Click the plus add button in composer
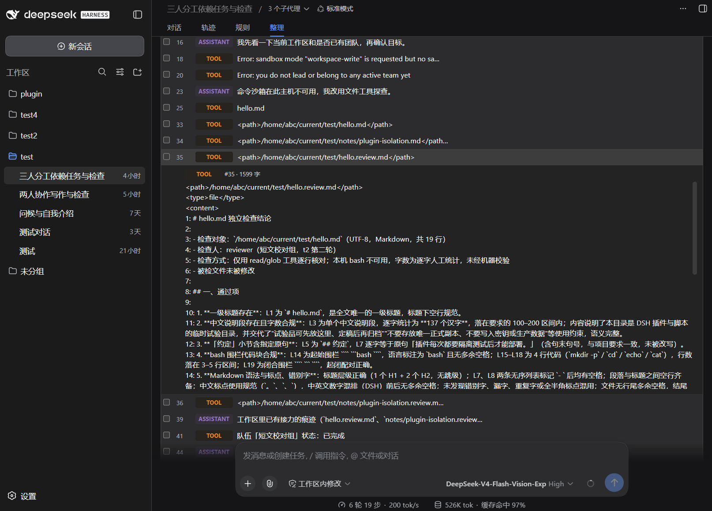Screen dimensions: 712x511 [x=248, y=484]
